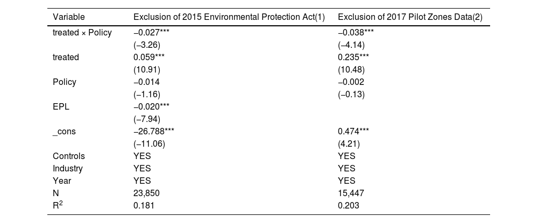Select the "Exclusion of 2015 Environmental Protection Act(1)" header

(x=229, y=17)
